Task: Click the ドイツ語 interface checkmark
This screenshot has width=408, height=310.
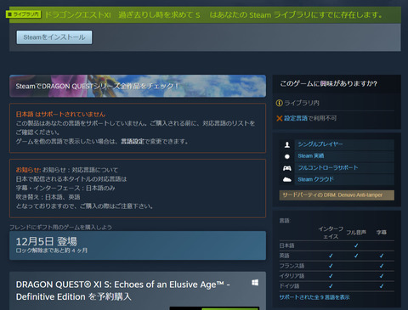Action: 331,286
